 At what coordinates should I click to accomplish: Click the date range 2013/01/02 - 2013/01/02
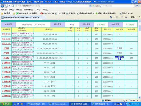tap(33, 25)
